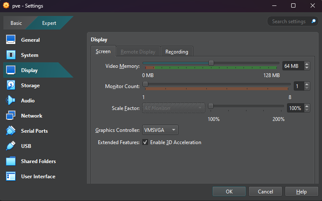Switch to Basic settings mode

coord(16,23)
